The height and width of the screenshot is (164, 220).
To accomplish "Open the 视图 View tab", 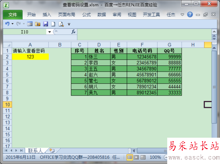I will [132, 14].
